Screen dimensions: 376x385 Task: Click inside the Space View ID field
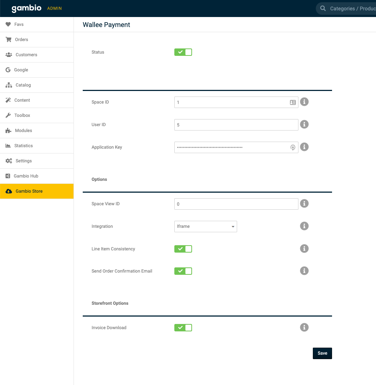236,204
